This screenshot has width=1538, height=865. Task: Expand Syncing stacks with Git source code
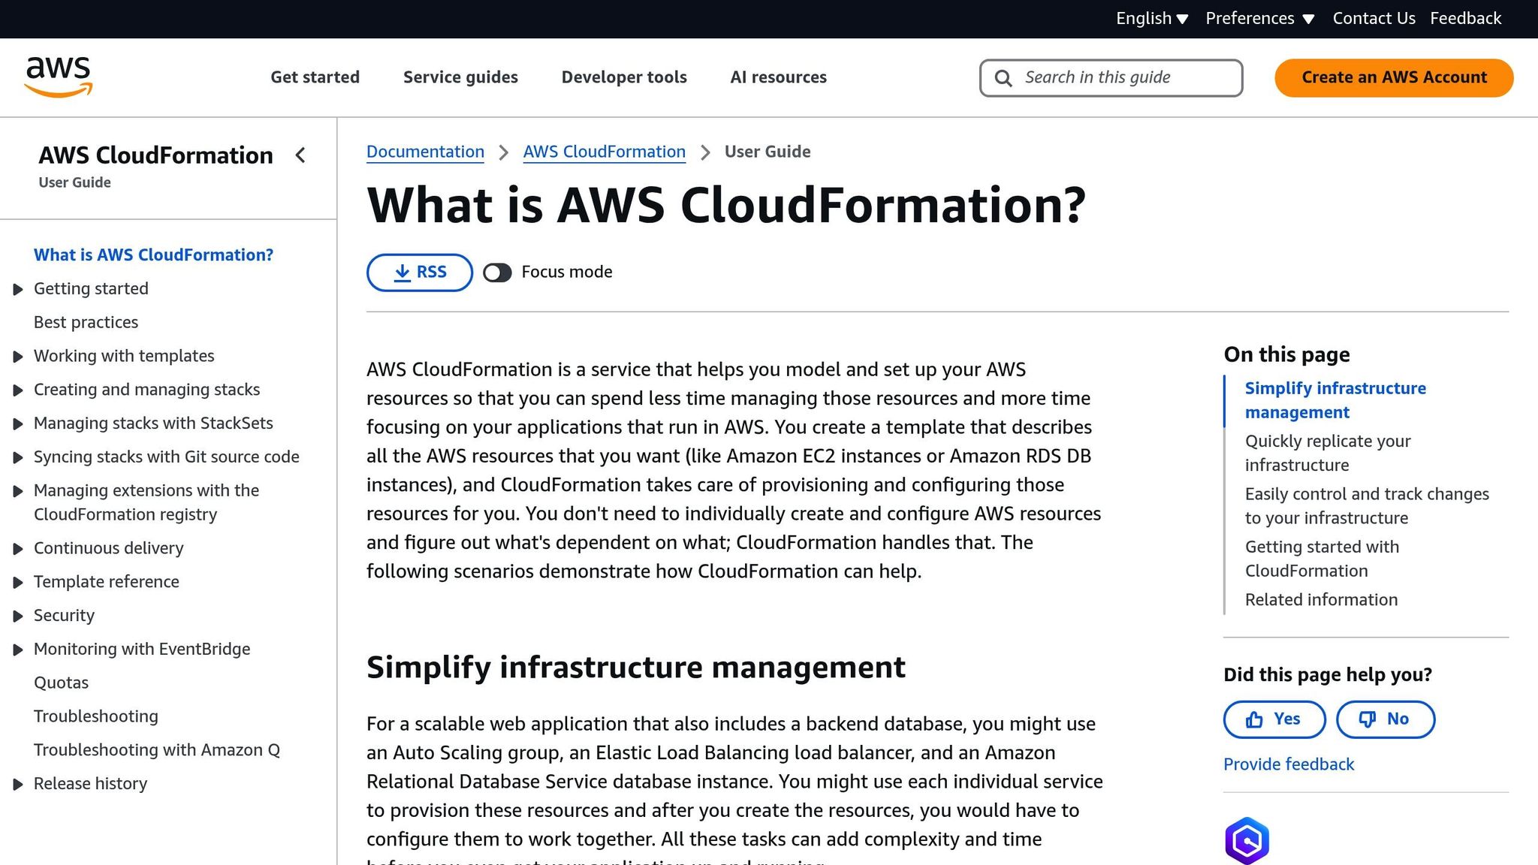click(18, 458)
